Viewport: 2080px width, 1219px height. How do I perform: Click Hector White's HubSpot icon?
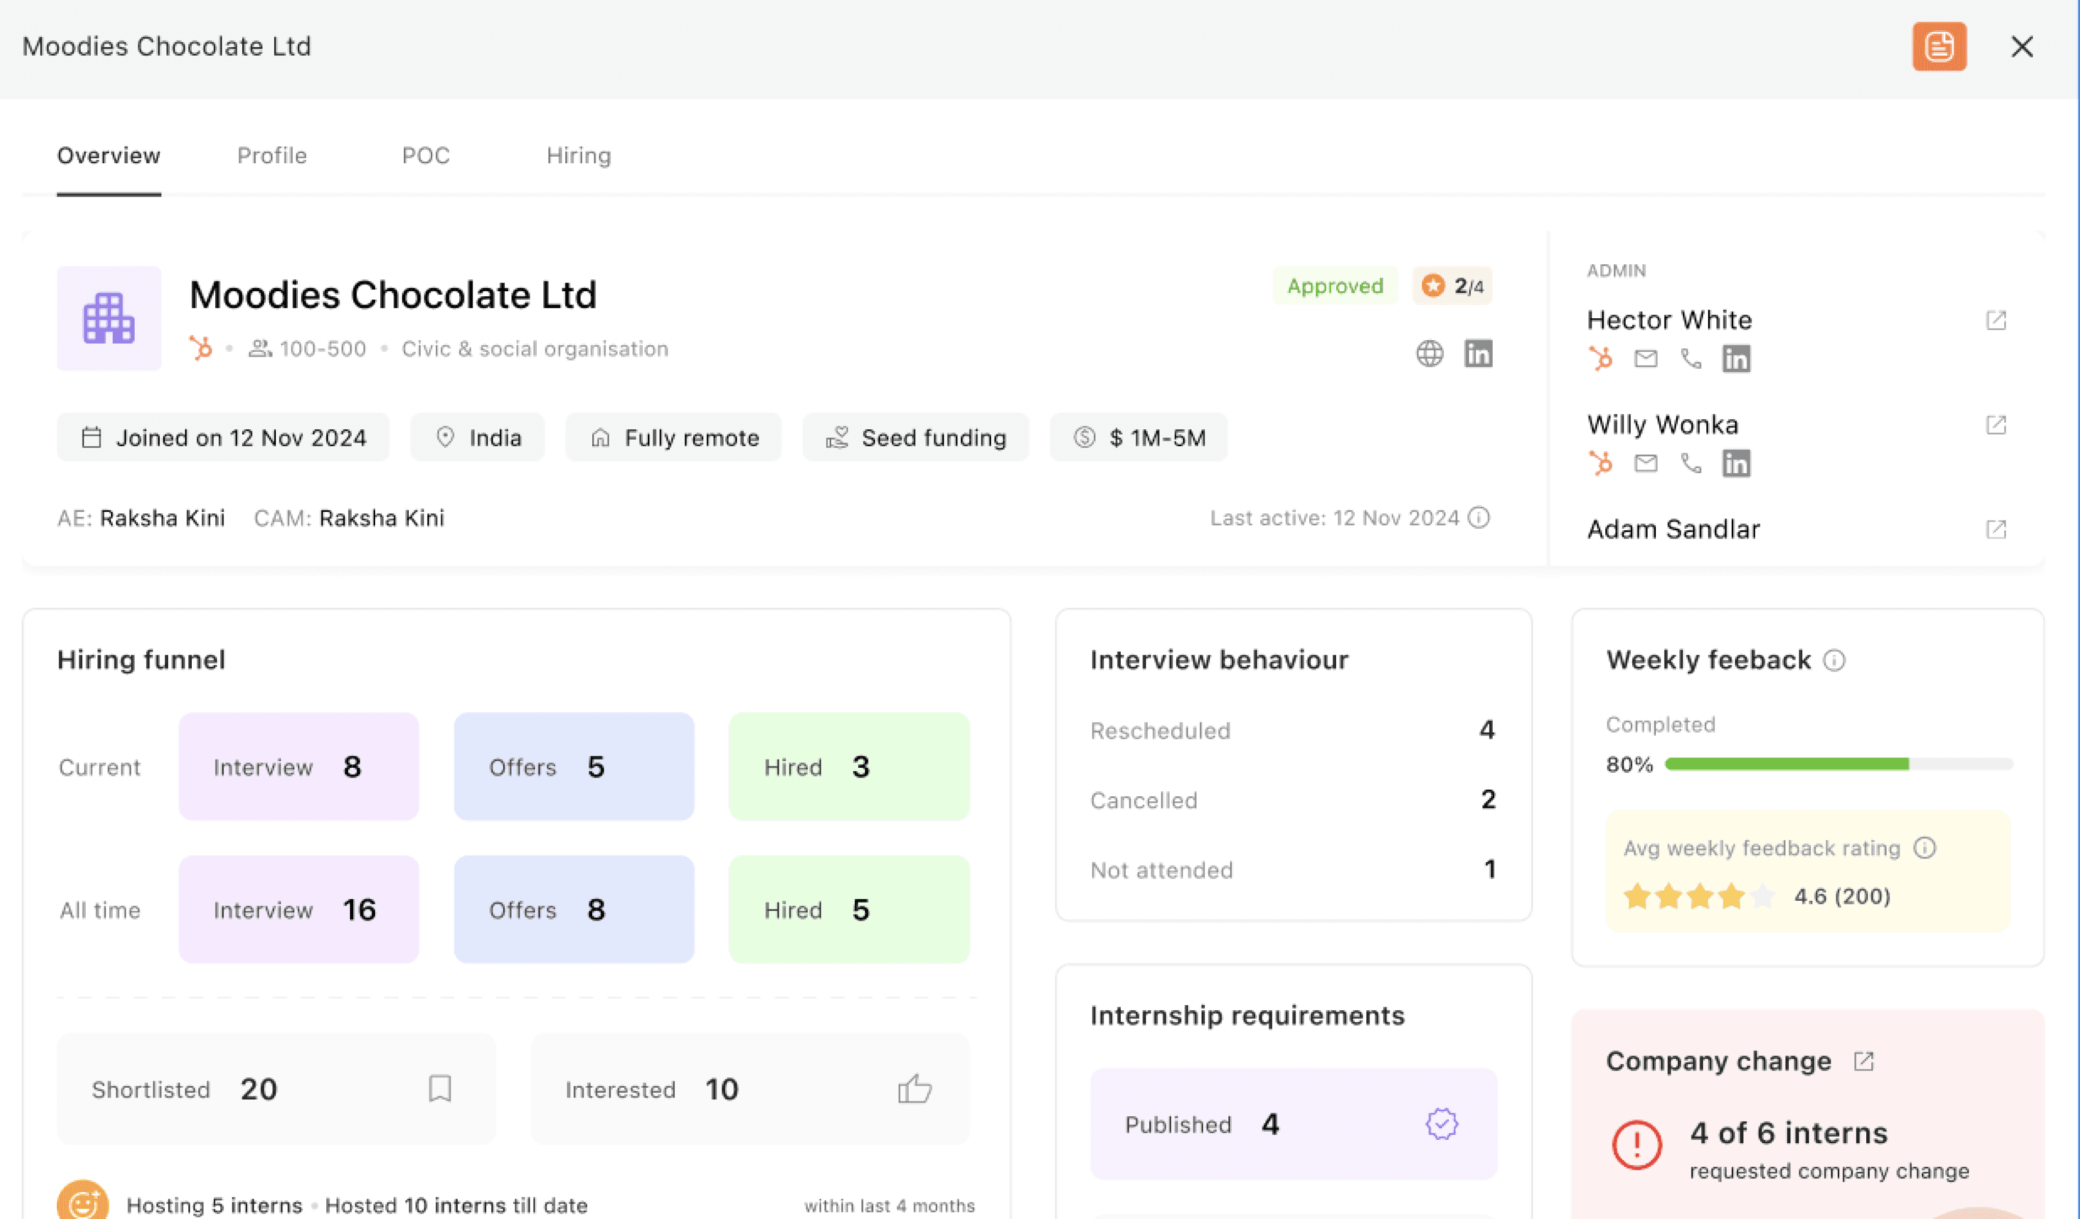(x=1600, y=358)
